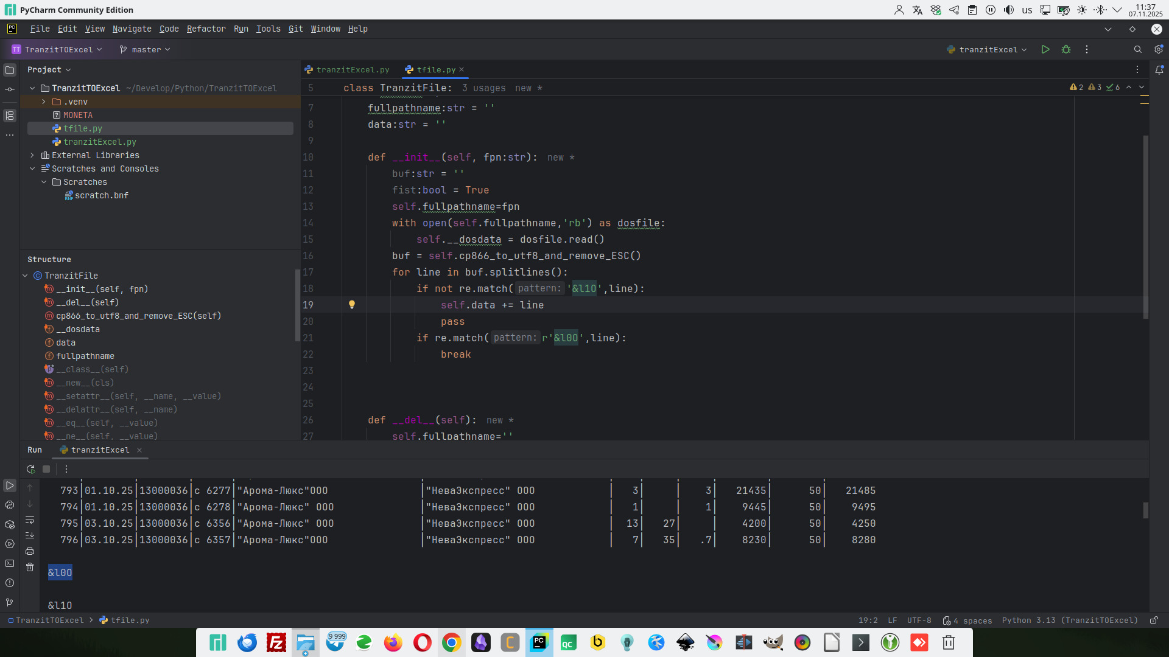
Task: Expand the .venv folder
Action: 44,102
